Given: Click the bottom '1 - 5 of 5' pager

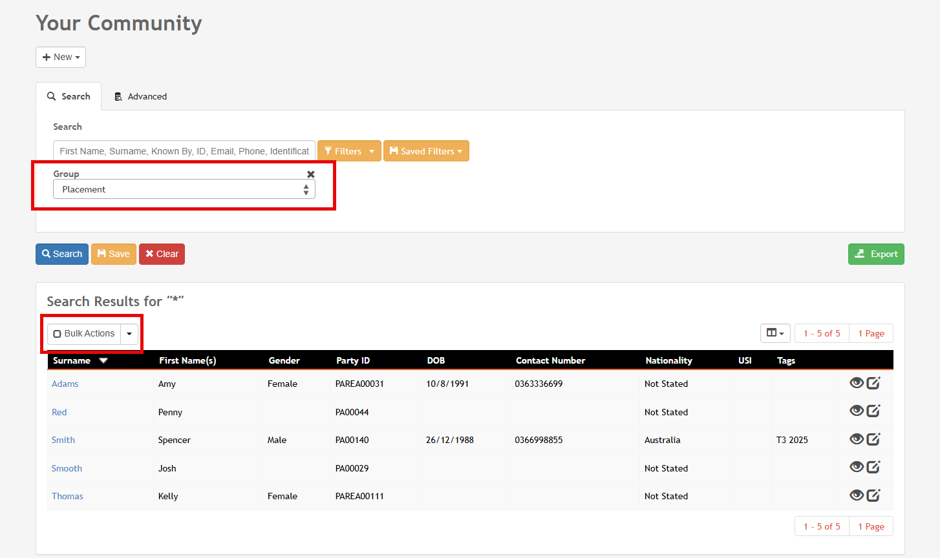Looking at the screenshot, I should tap(822, 526).
